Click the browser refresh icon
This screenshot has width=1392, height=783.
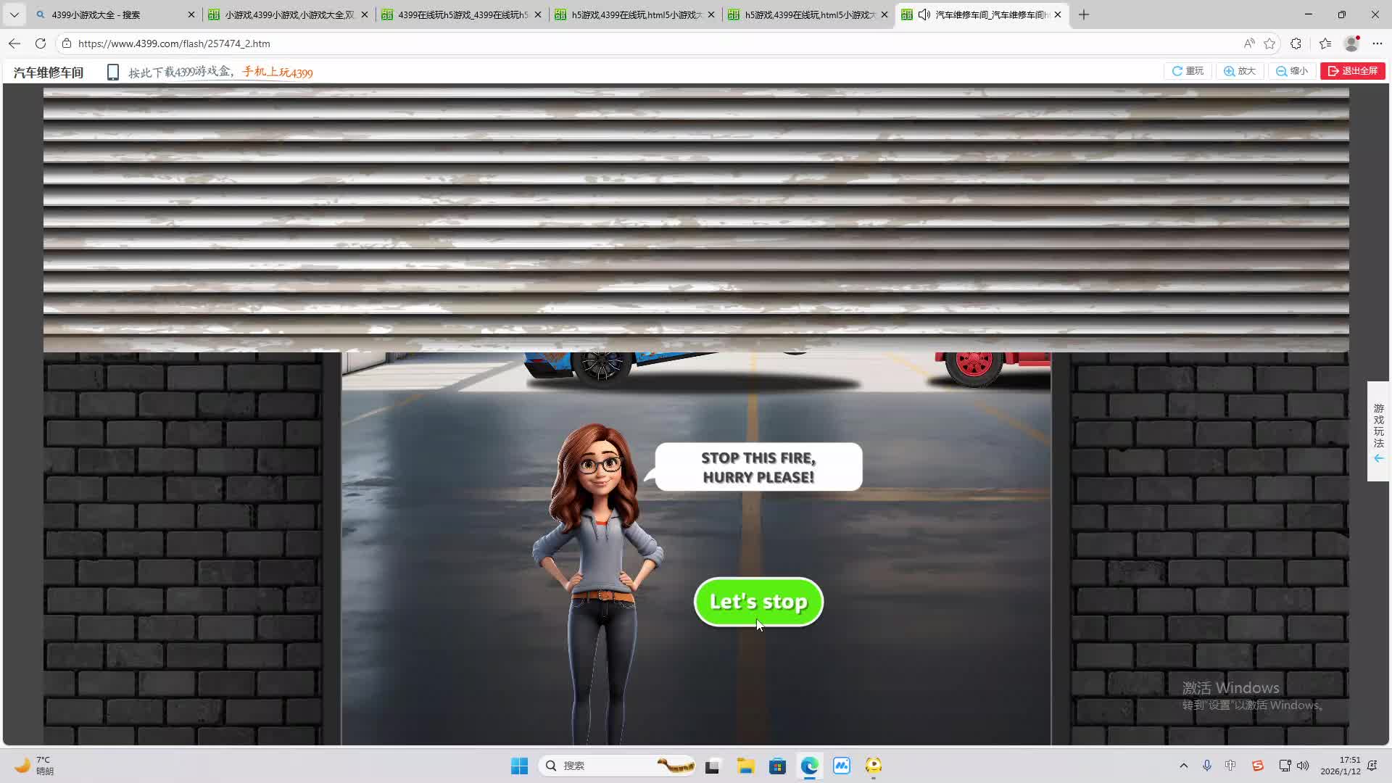(41, 43)
